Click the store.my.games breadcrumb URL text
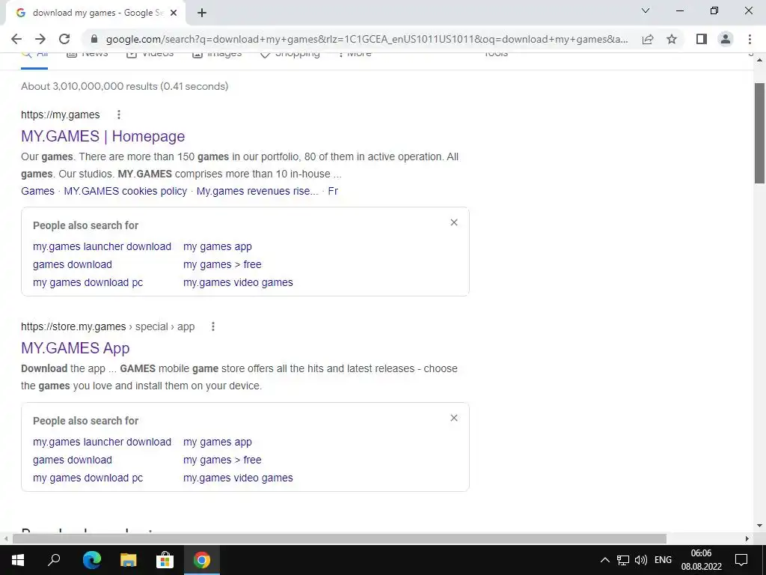 108,326
